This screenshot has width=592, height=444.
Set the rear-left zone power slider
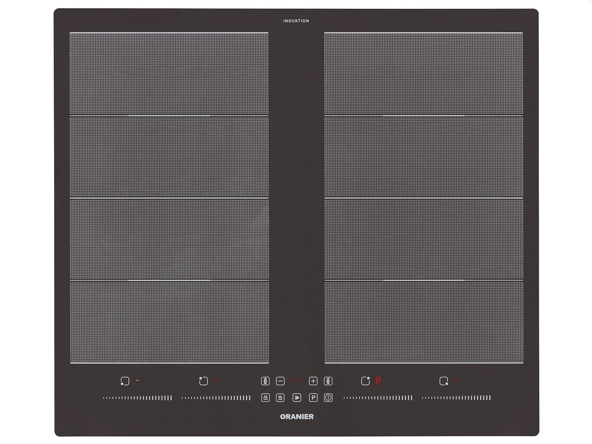216,398
